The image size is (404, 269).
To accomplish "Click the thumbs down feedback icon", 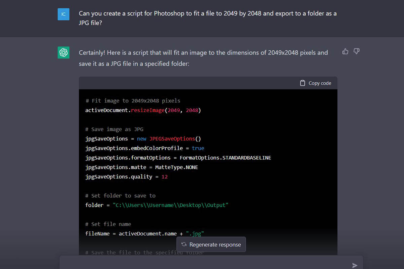I will 357,51.
